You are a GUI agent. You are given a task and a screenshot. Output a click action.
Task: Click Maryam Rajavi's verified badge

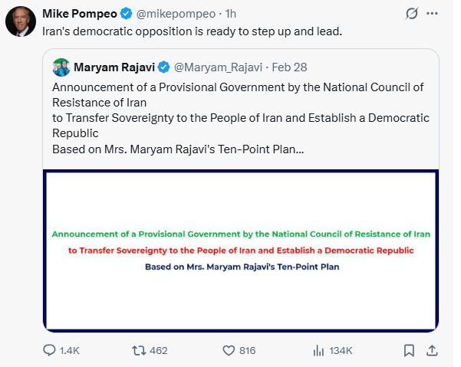(163, 67)
